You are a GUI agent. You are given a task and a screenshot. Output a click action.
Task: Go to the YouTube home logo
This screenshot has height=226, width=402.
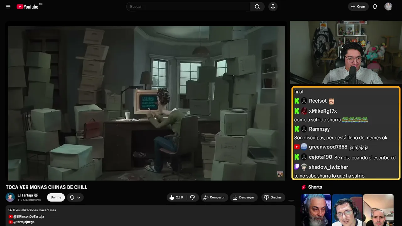point(28,7)
